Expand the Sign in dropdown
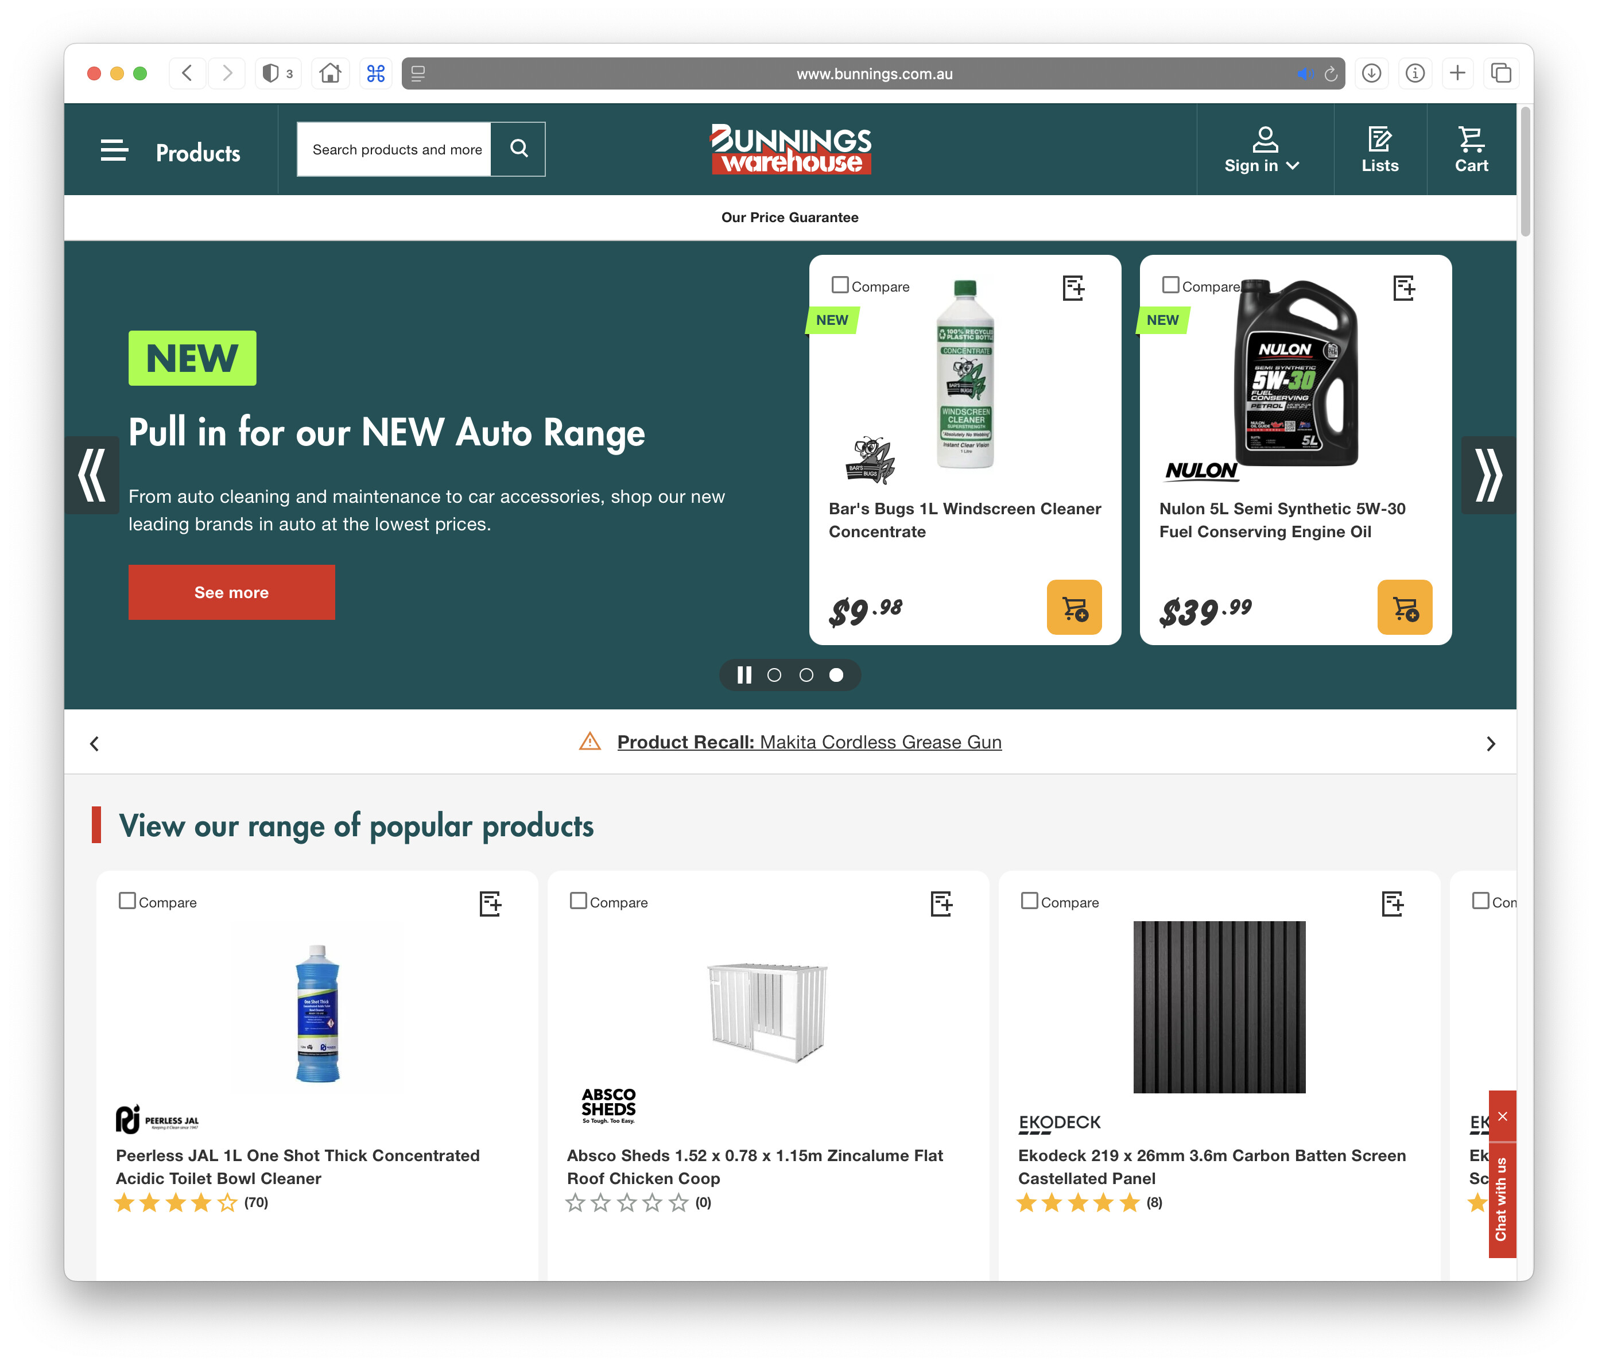Image resolution: width=1598 pixels, height=1366 pixels. (1262, 150)
